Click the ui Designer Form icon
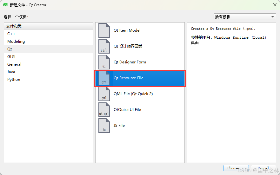 tap(104, 62)
